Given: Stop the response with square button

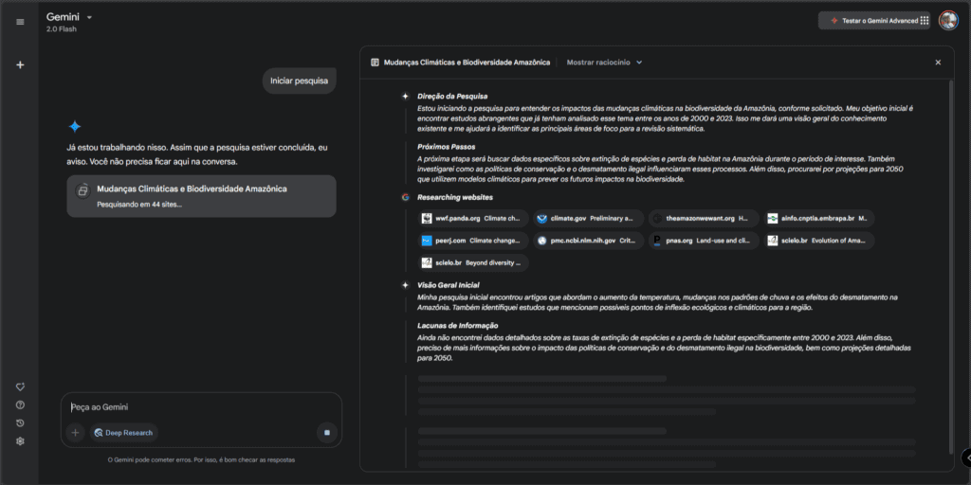Looking at the screenshot, I should (326, 432).
